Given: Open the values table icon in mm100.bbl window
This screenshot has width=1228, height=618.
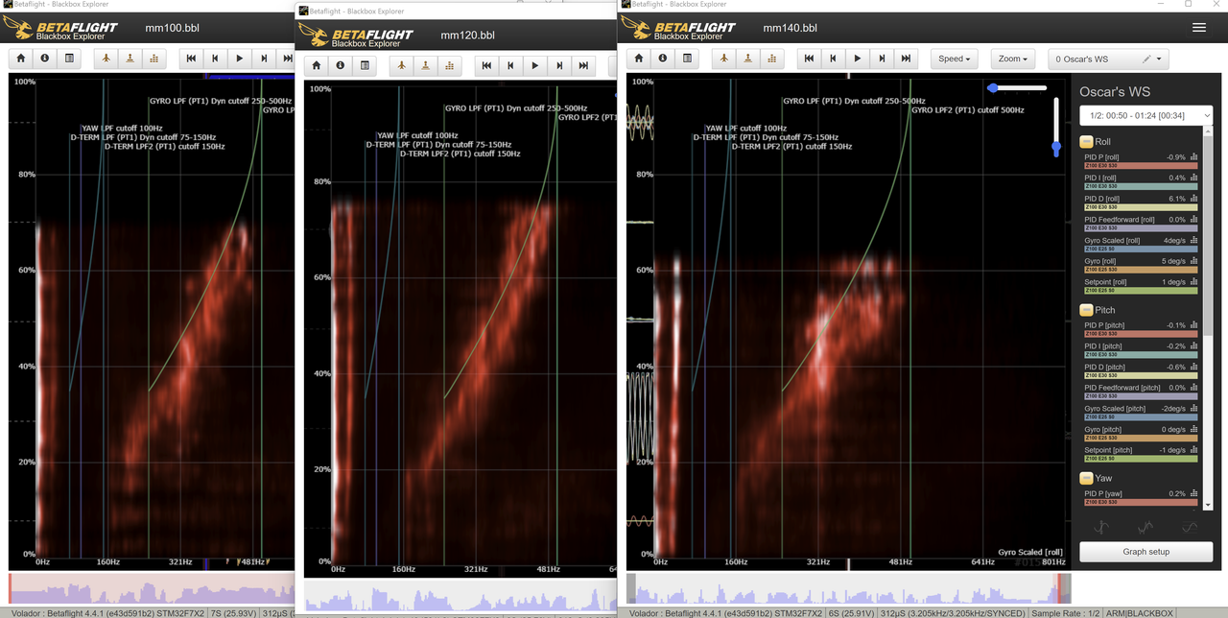Looking at the screenshot, I should coord(69,59).
